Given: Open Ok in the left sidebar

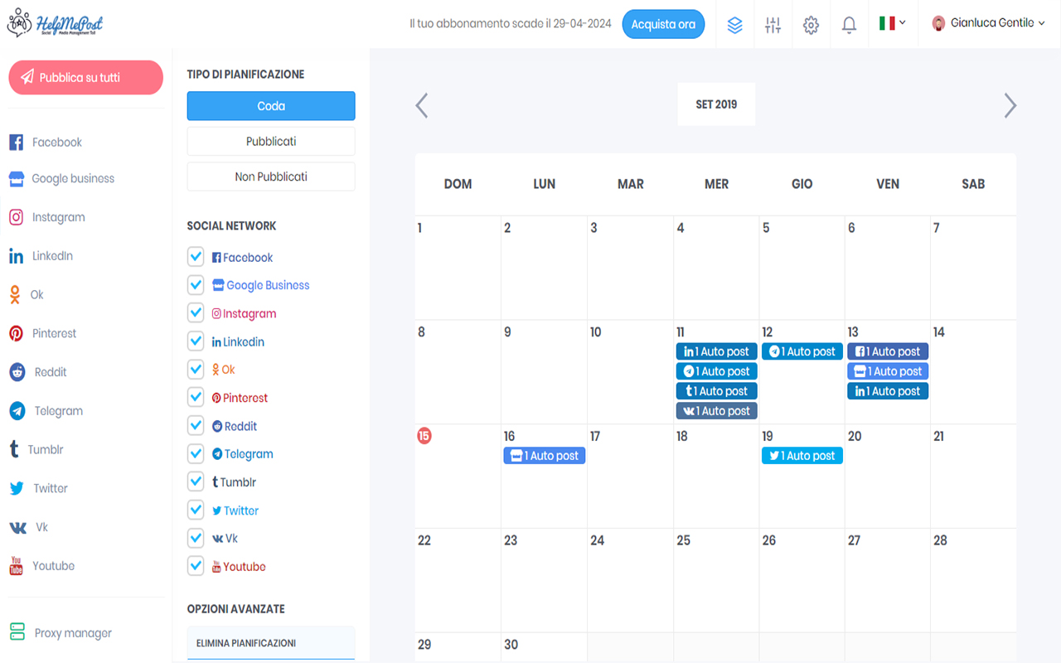Looking at the screenshot, I should pos(26,294).
